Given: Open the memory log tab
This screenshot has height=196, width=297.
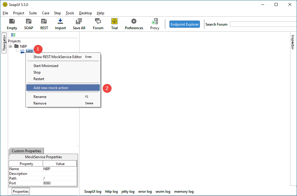Looking at the screenshot, I should coord(184,192).
